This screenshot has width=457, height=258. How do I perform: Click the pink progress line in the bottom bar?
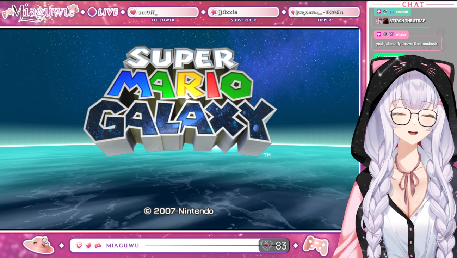click(x=202, y=245)
